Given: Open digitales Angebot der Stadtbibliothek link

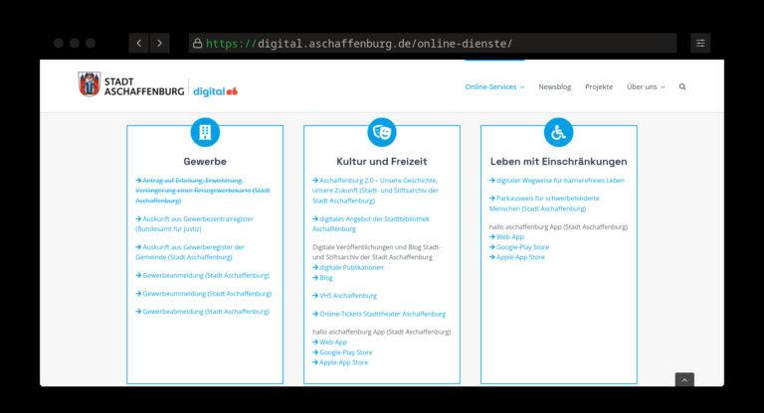Looking at the screenshot, I should click(x=371, y=223).
